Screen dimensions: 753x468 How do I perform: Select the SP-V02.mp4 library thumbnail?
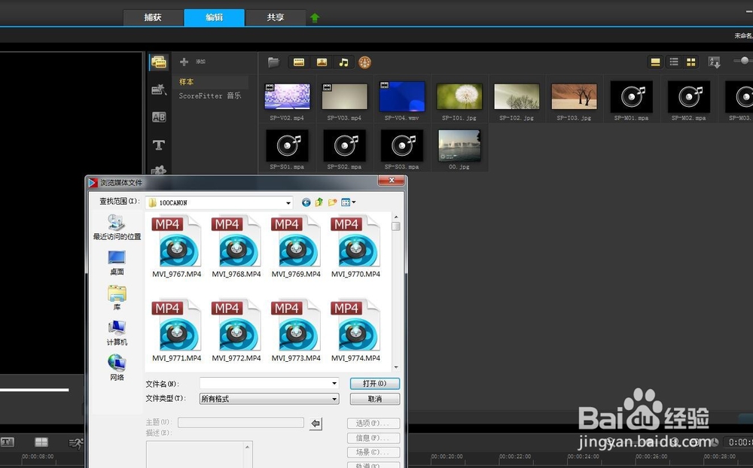[287, 96]
